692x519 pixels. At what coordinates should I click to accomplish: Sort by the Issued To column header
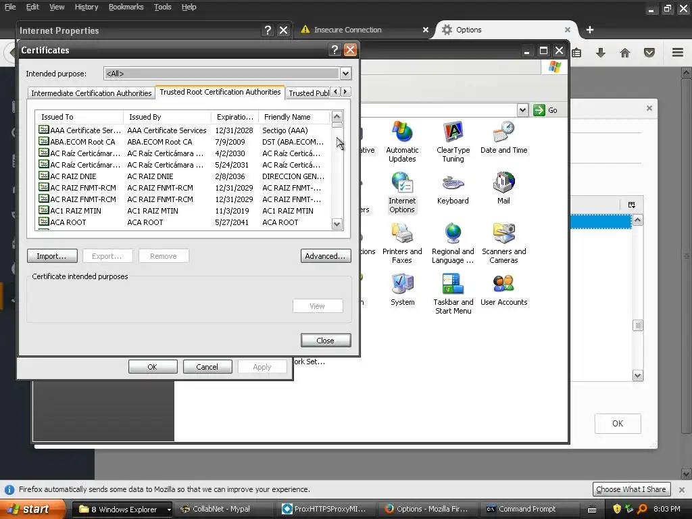[x=79, y=117]
